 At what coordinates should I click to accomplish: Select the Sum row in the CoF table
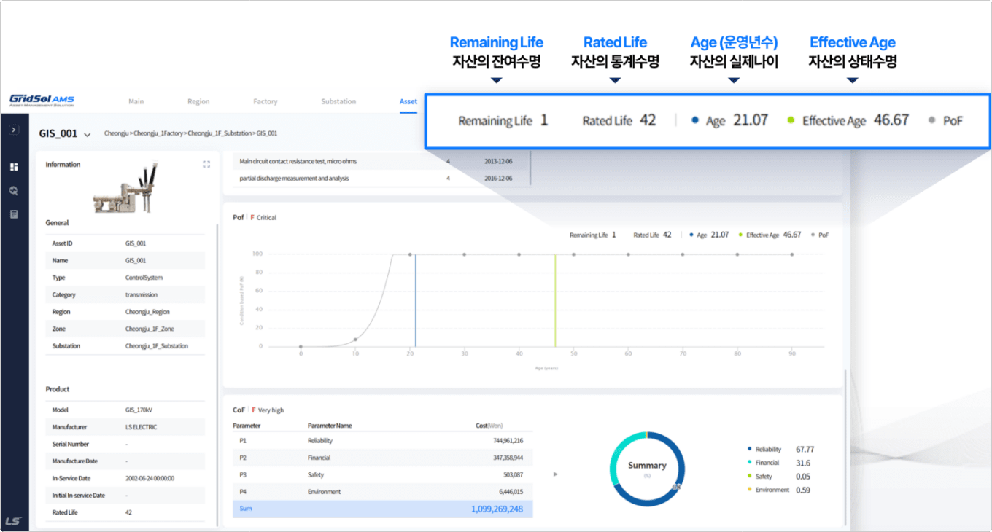coord(382,509)
